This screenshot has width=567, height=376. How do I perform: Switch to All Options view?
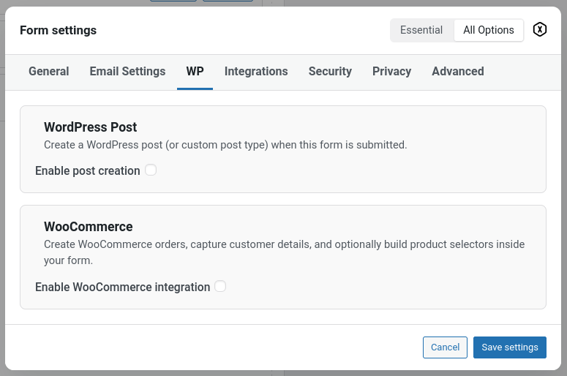click(488, 30)
